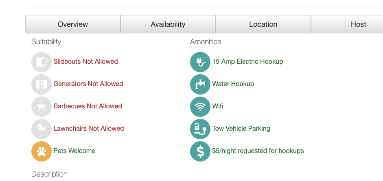Open the Overview tab

(x=73, y=24)
